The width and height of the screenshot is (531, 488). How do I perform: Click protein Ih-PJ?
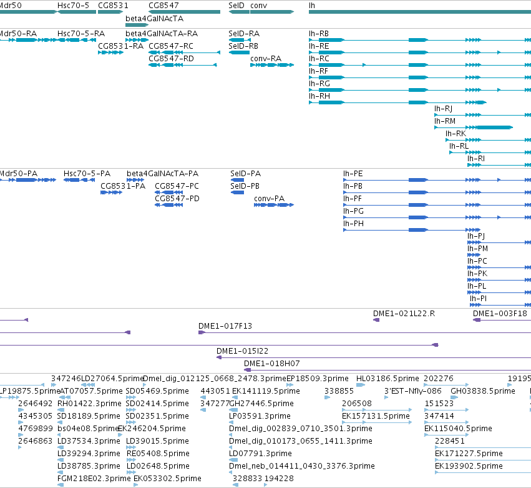476,236
